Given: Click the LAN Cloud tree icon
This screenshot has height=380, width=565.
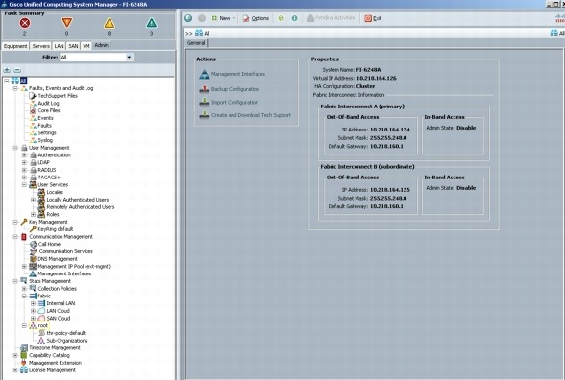Looking at the screenshot, I should click(41, 311).
